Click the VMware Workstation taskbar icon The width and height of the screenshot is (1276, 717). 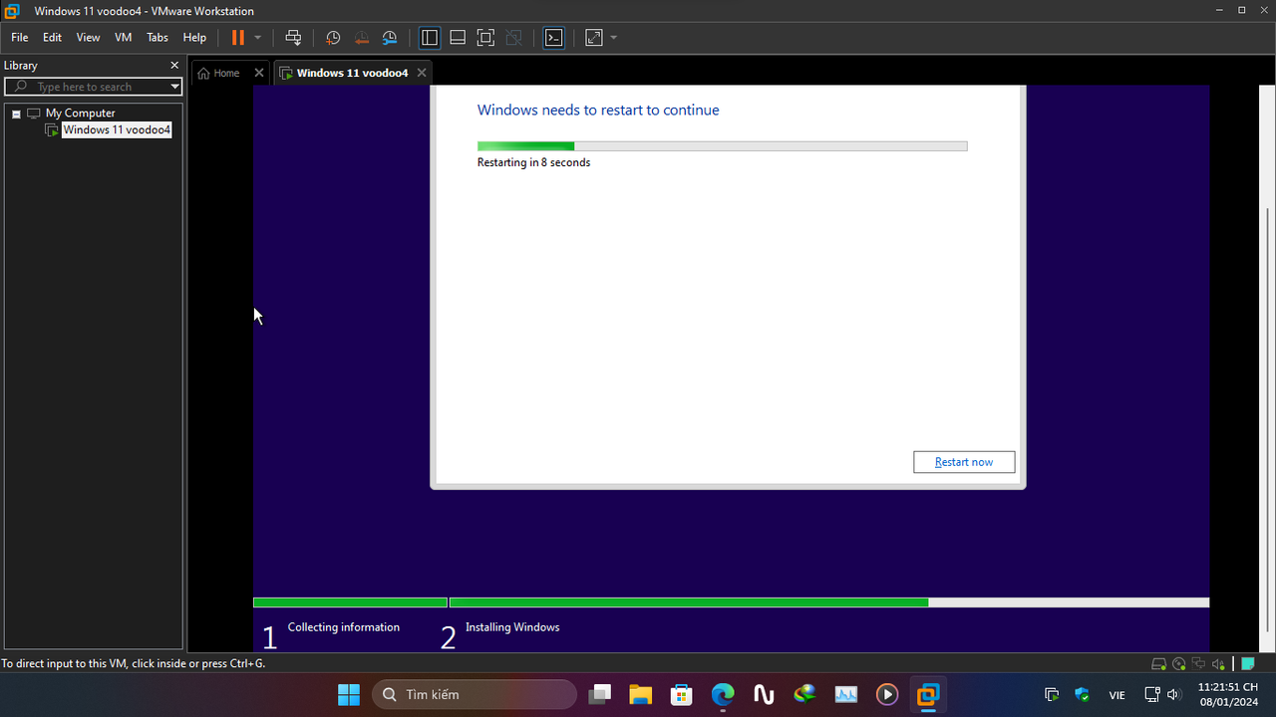tap(928, 694)
